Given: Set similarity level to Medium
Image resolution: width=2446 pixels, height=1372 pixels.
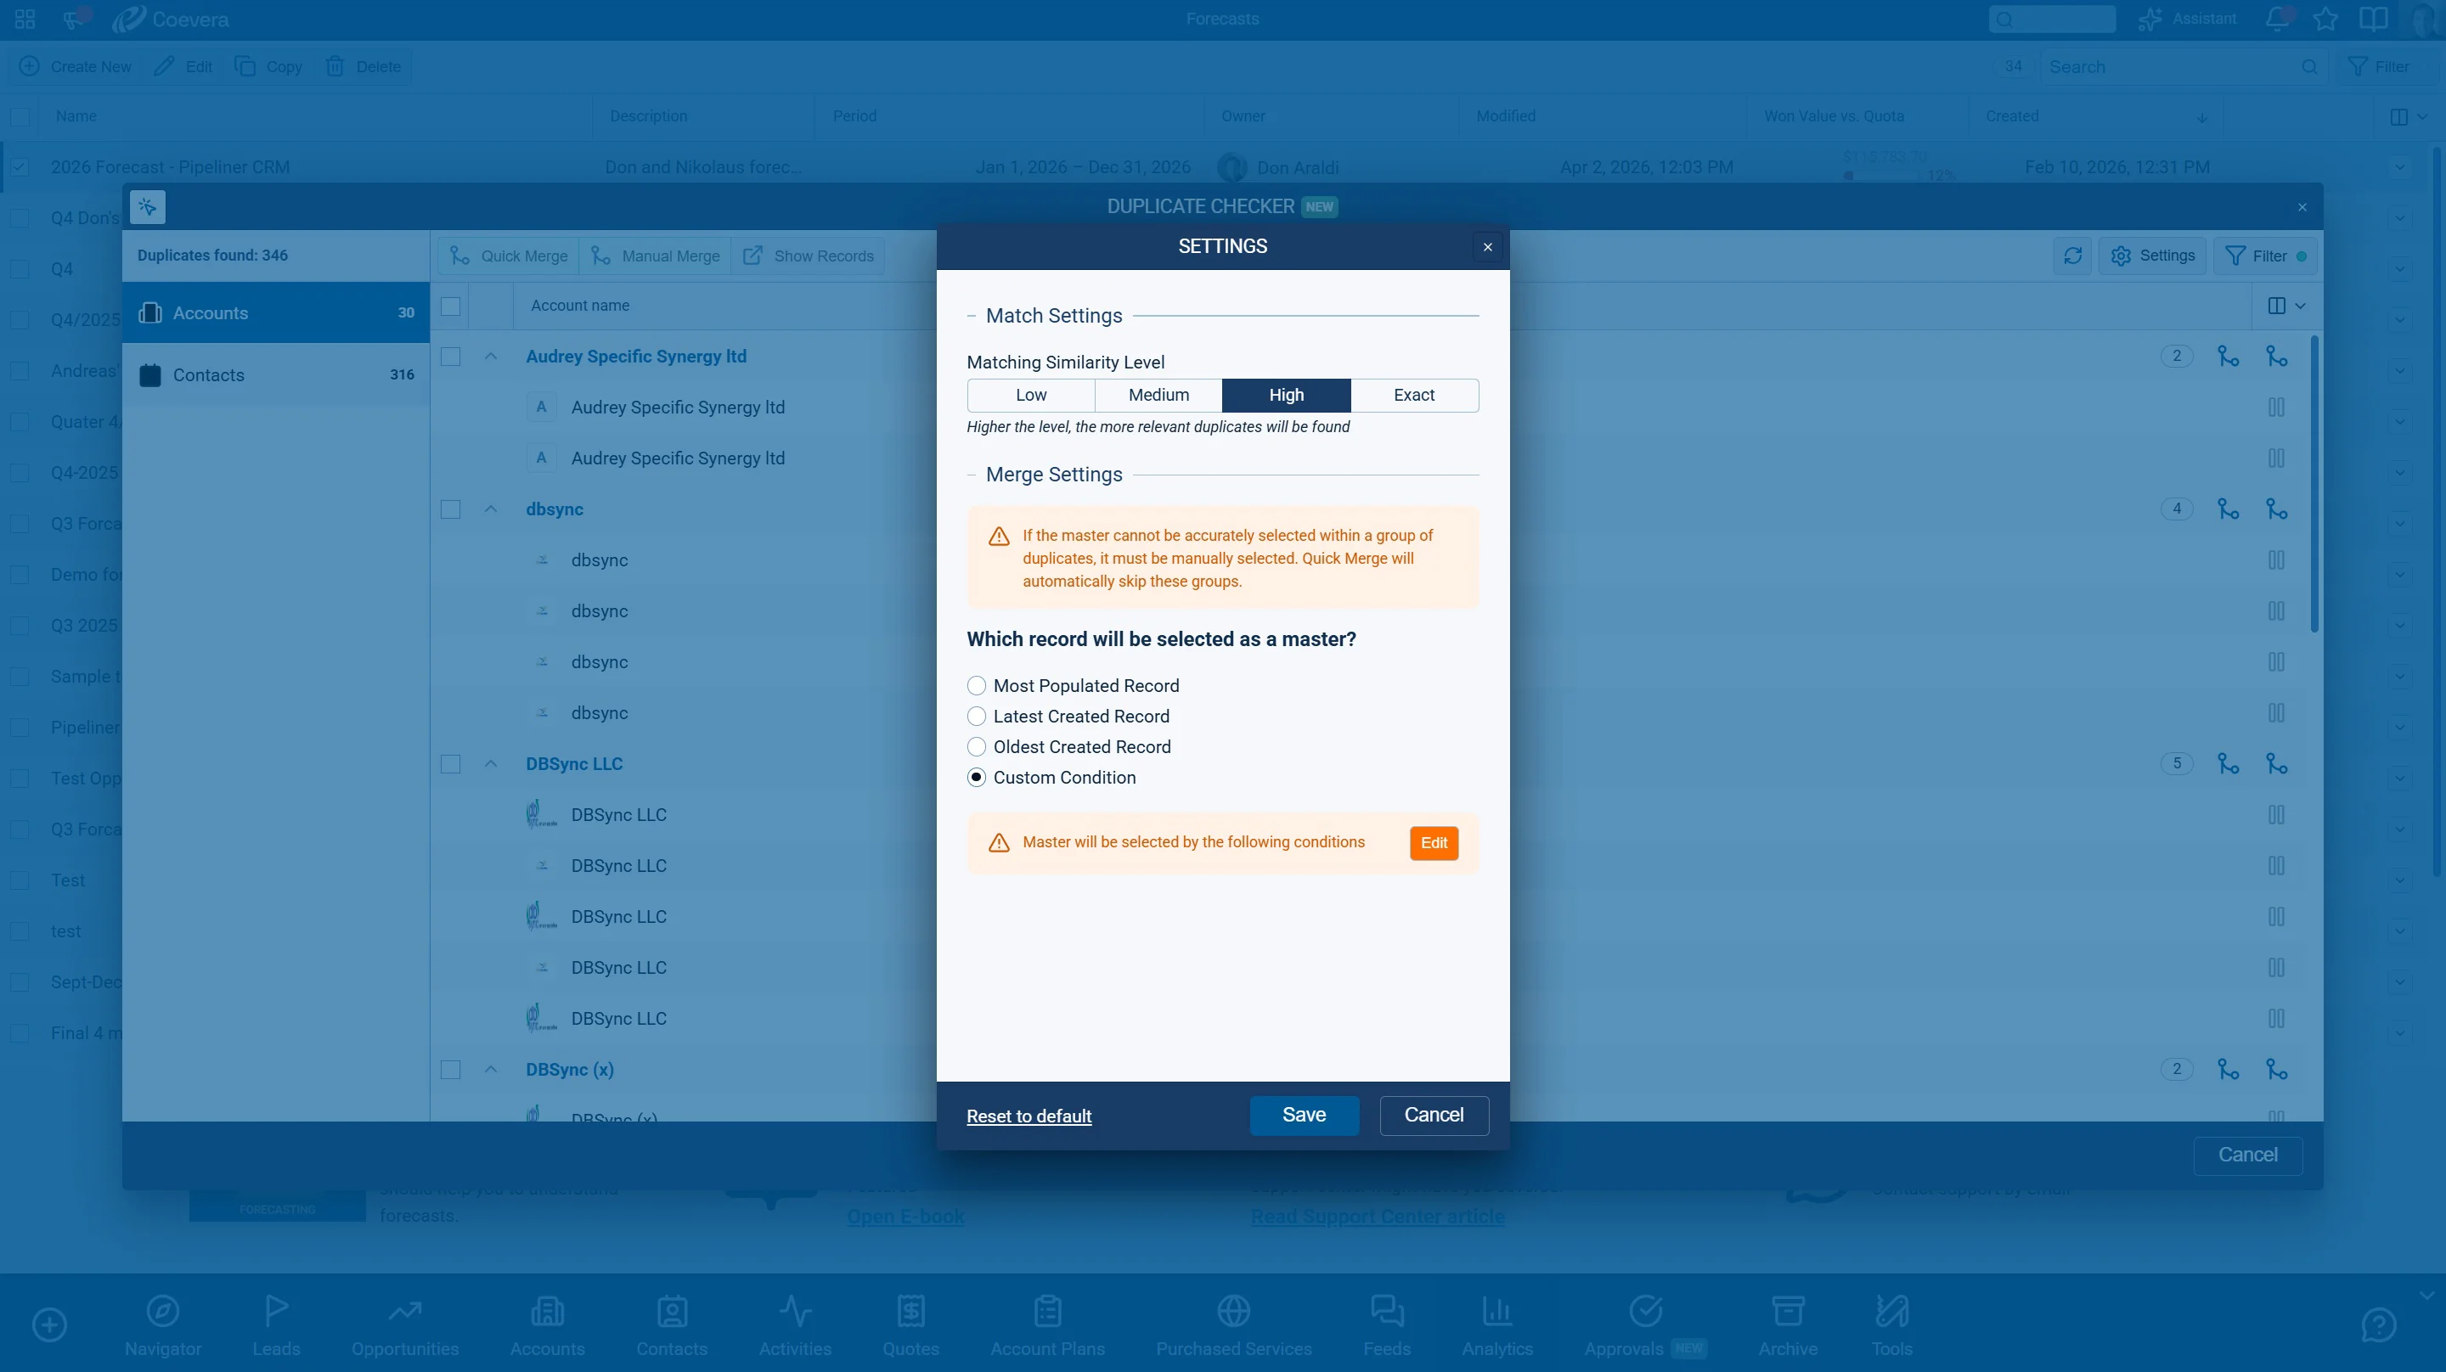Looking at the screenshot, I should click(1158, 395).
